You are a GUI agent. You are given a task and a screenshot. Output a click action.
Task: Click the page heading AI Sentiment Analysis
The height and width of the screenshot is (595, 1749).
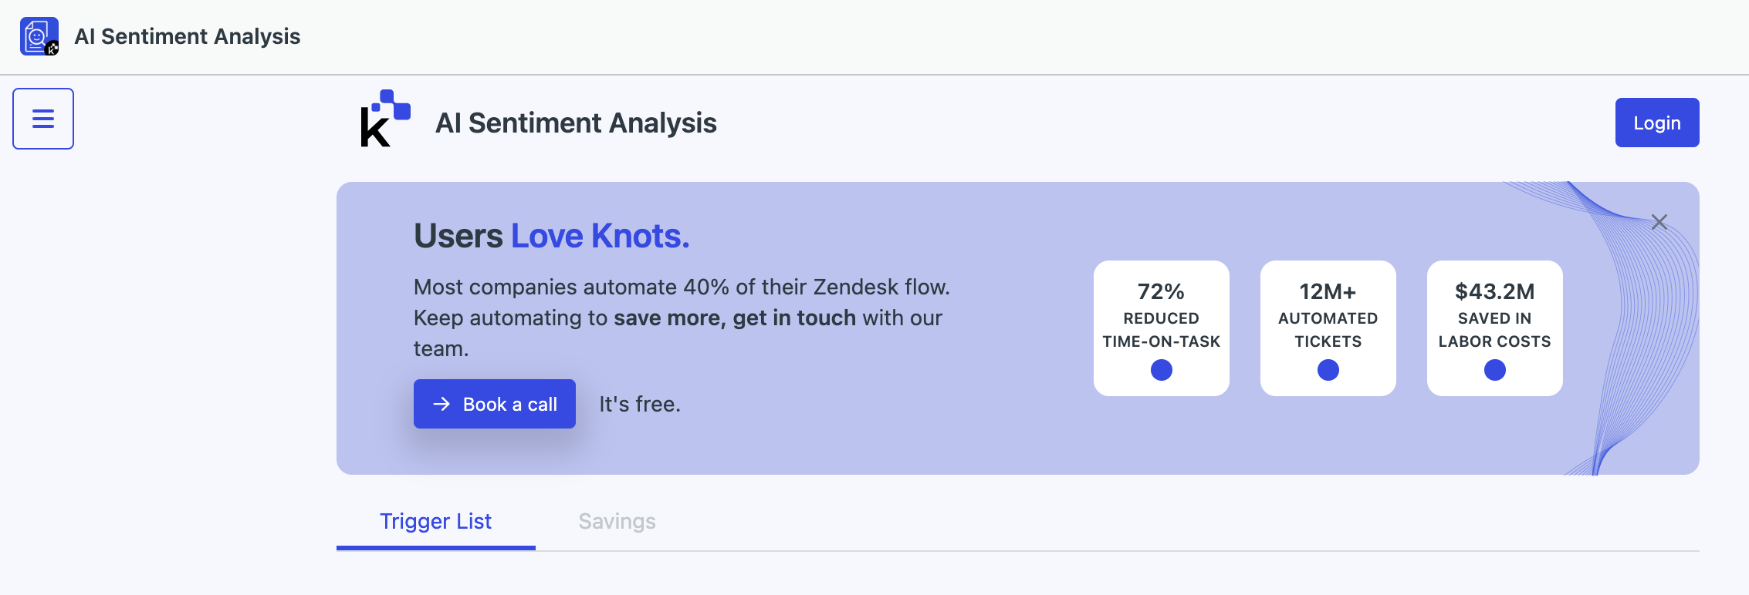click(x=577, y=123)
